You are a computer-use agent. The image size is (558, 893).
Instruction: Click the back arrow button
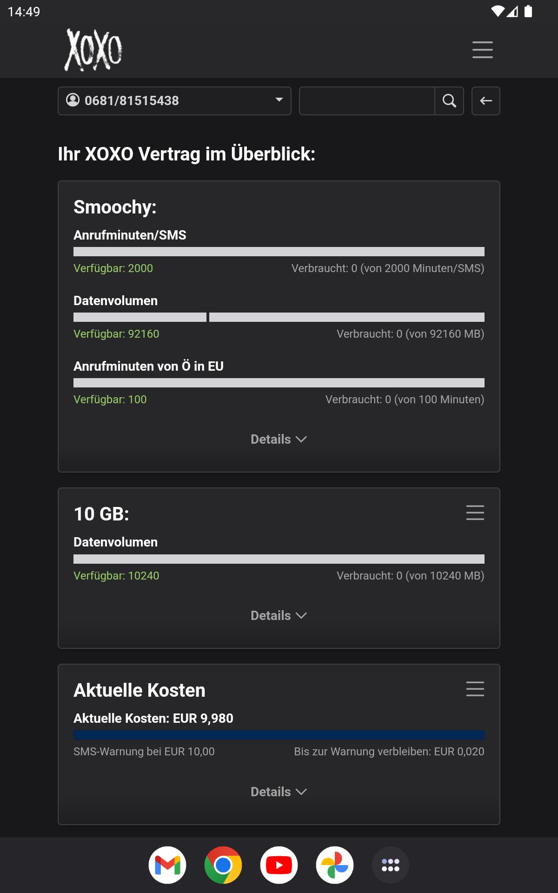486,100
